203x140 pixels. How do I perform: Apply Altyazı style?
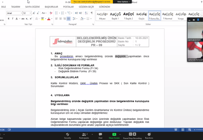tap(102, 16)
